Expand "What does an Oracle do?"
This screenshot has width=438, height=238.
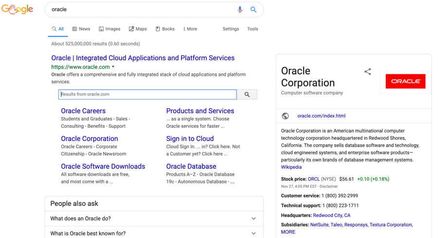tap(154, 219)
